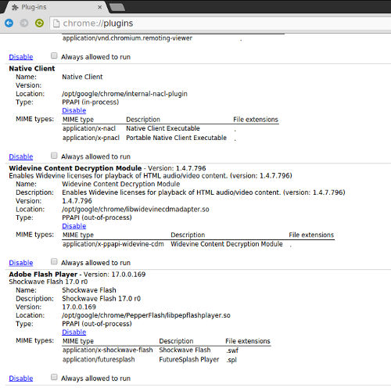Click the PepperFlash/libpepflashplayer.so location path
This screenshot has width=391, height=388.
point(146,315)
